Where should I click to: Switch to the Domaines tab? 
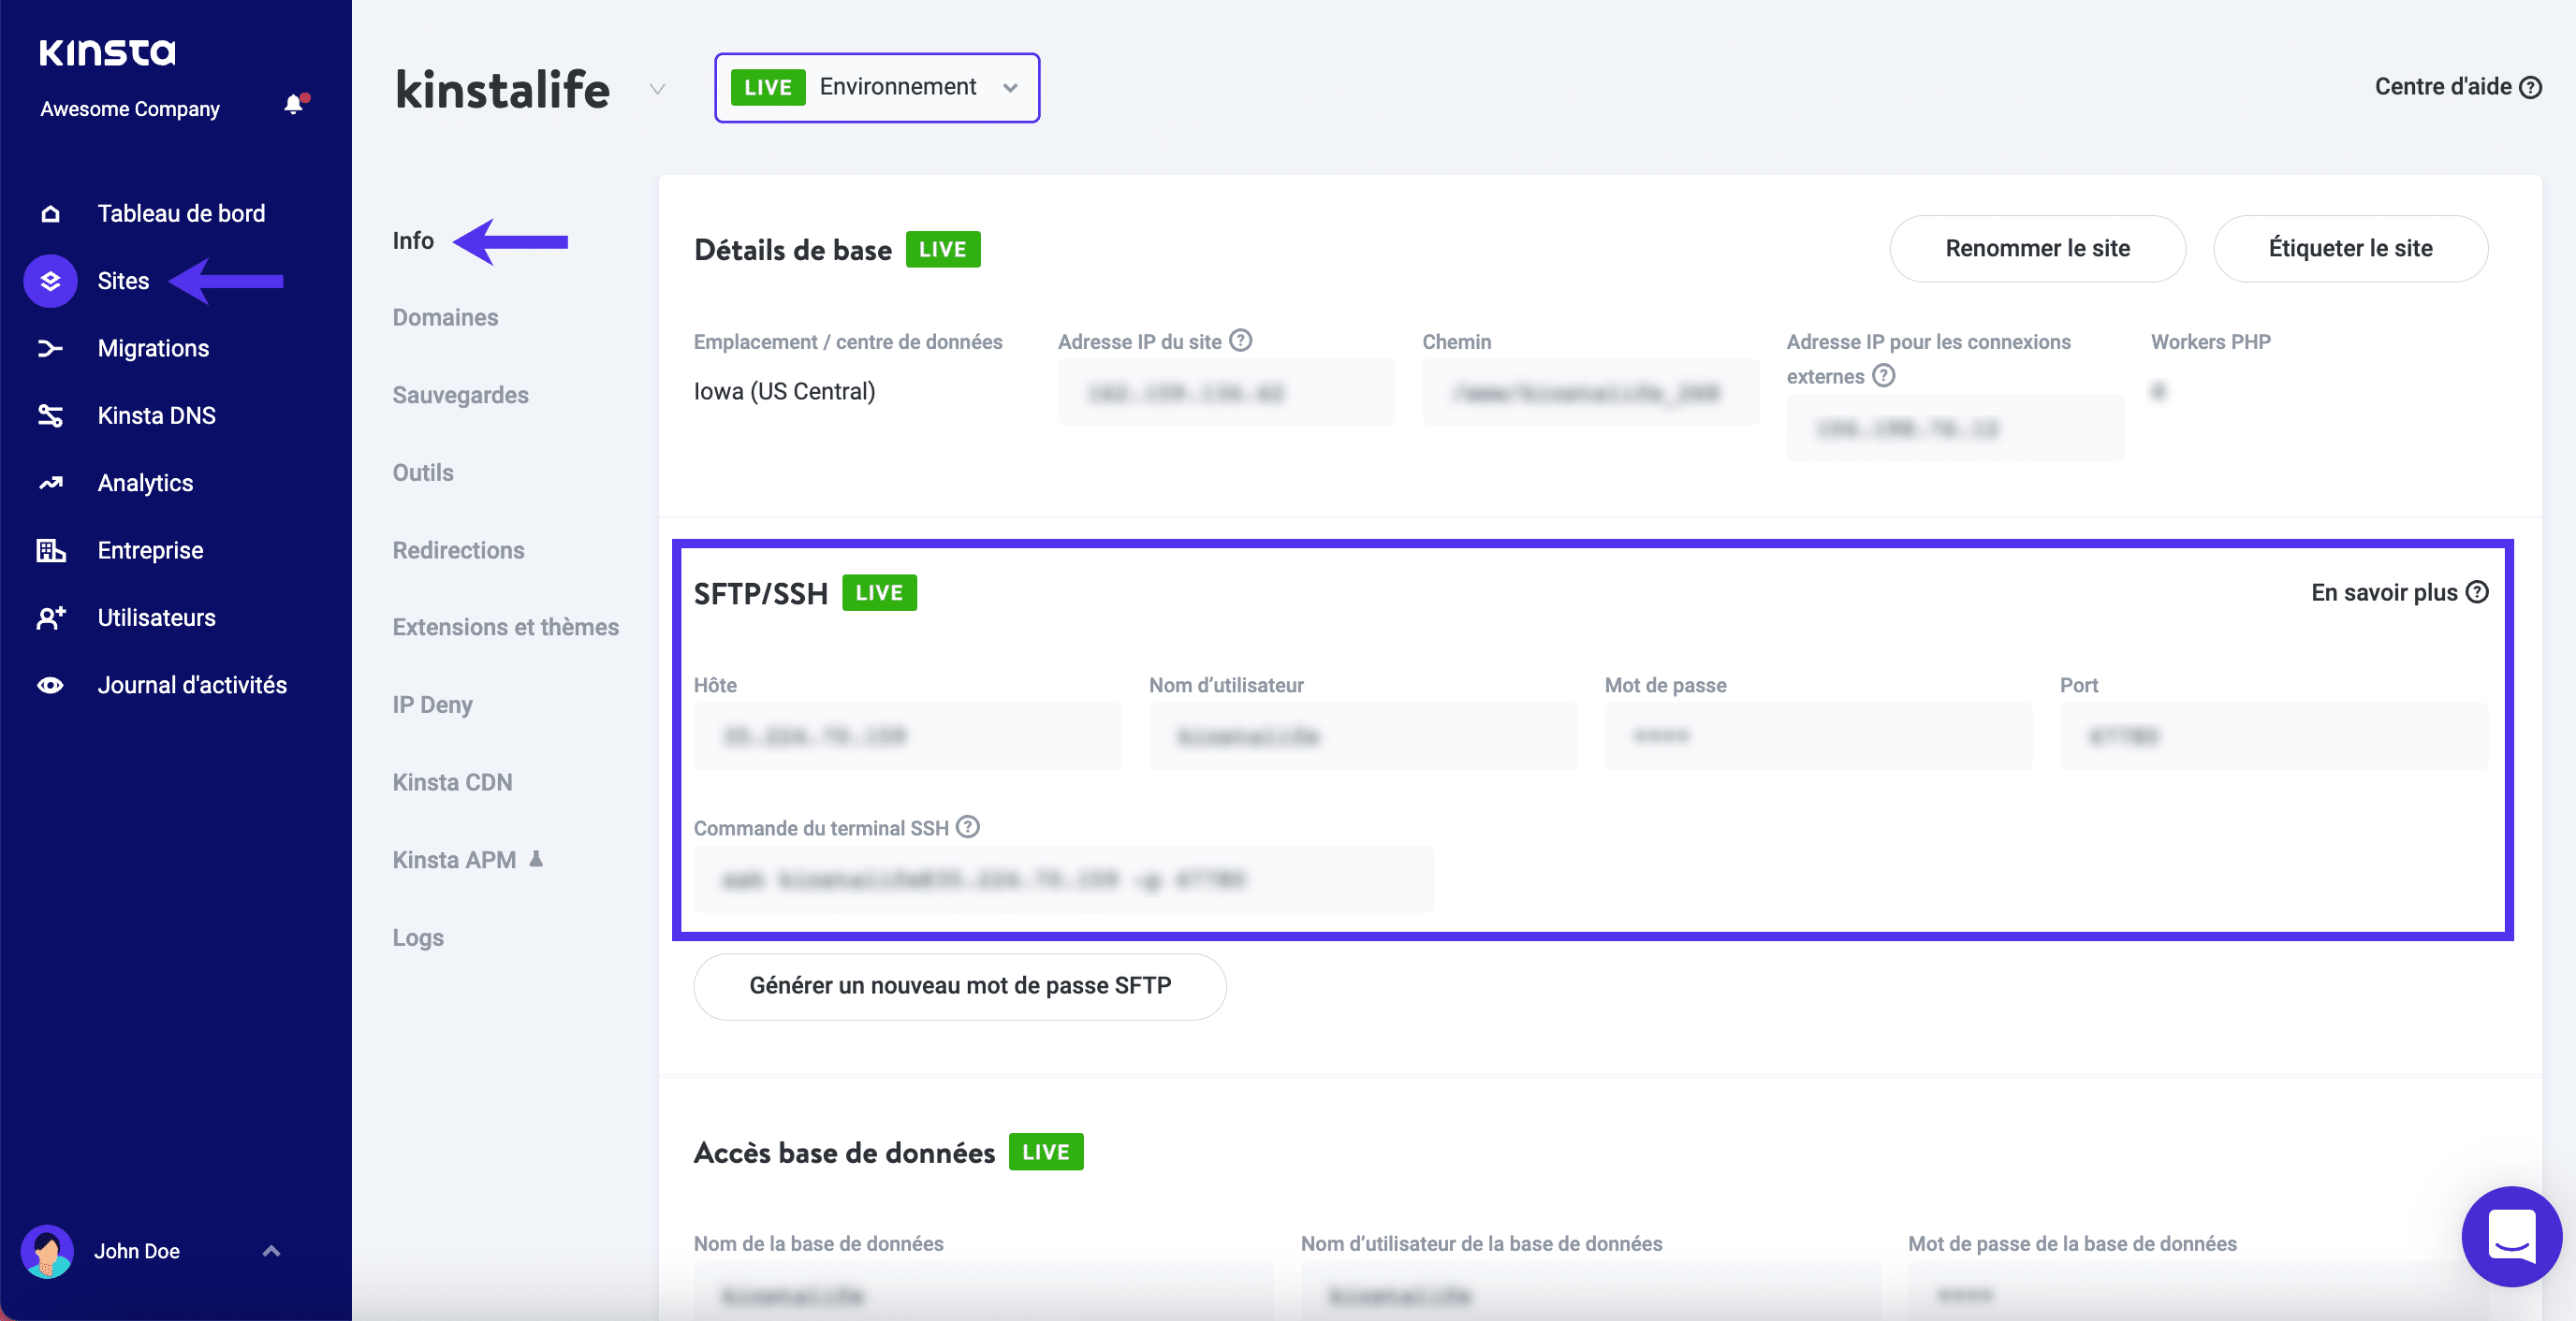tap(445, 317)
